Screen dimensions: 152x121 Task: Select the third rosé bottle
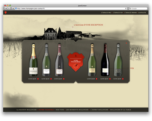(59, 60)
